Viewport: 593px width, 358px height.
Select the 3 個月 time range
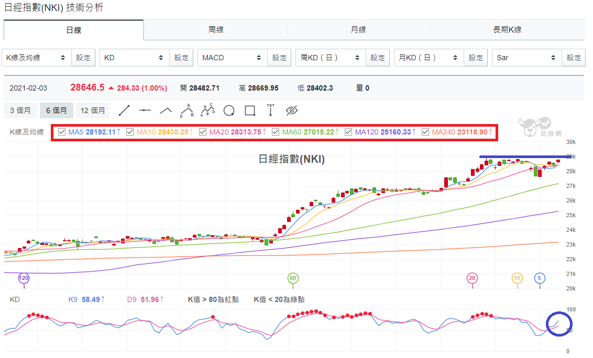(x=20, y=110)
